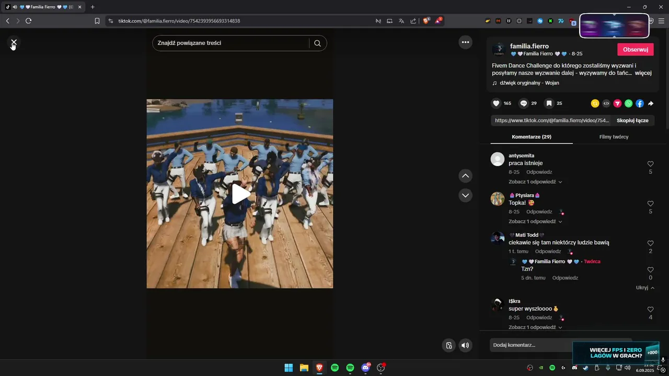The image size is (669, 376).
Task: Like Familia Fierro's reply 'Tzn?'
Action: click(x=651, y=270)
